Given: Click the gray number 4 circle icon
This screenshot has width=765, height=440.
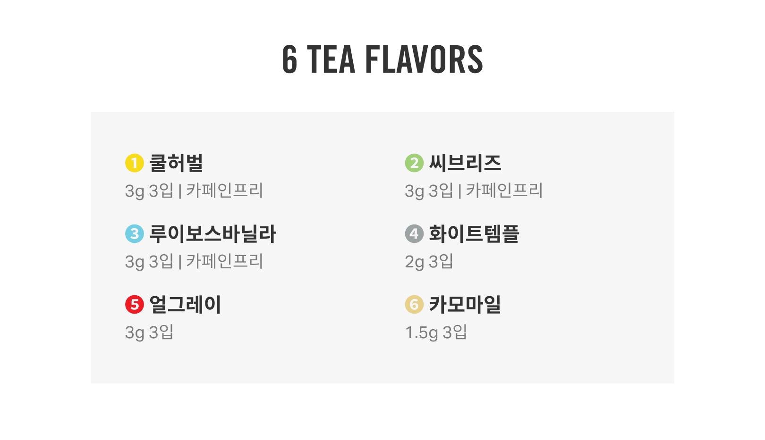Looking at the screenshot, I should [414, 233].
